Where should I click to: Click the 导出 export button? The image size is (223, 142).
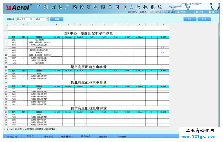(x=190, y=19)
